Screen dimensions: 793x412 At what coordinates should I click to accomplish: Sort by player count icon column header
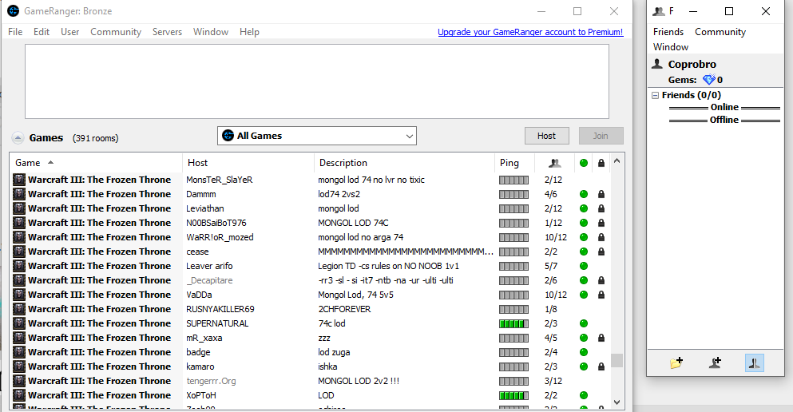pos(555,163)
